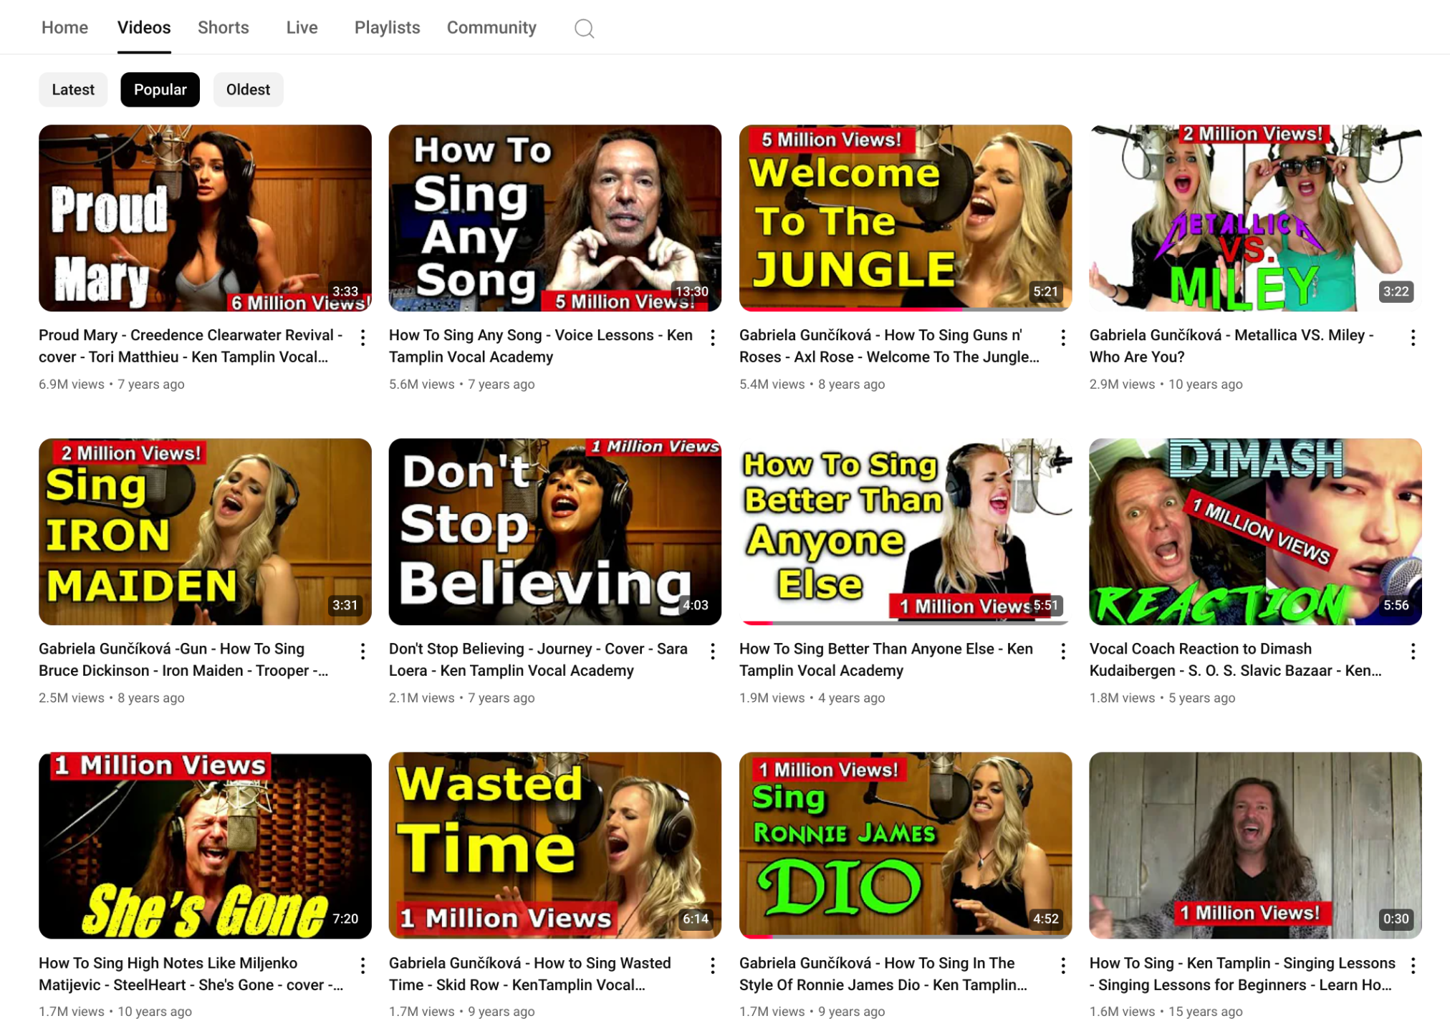
Task: Open options menu for Welcome To The Jungle video
Action: 1063,338
